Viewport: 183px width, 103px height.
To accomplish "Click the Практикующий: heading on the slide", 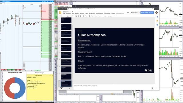I will pyautogui.click(x=85, y=52).
